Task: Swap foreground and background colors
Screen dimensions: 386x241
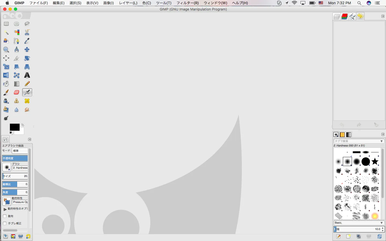Action: (23, 125)
